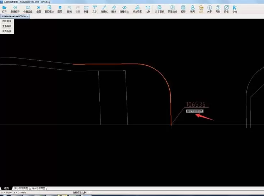Select the 测量 measure tool
The width and height of the screenshot is (264, 196).
tap(86, 9)
